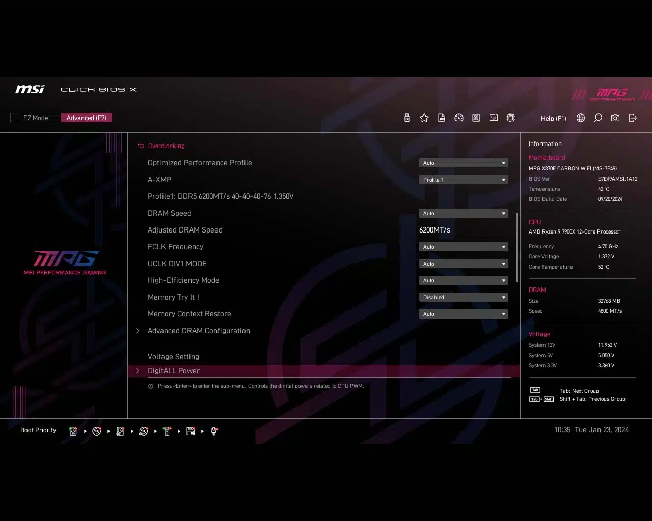Viewport: 652px width, 521px height.
Task: Open the DRAM Speed dropdown
Action: point(464,214)
